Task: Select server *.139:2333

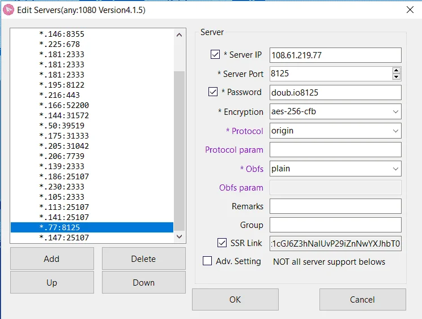Action: pos(92,167)
